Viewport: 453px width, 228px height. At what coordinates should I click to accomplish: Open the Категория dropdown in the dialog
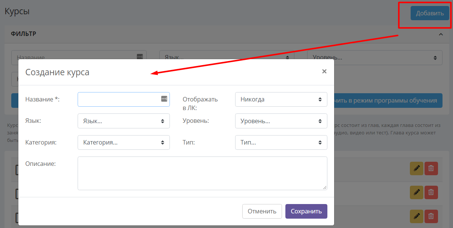pos(124,142)
